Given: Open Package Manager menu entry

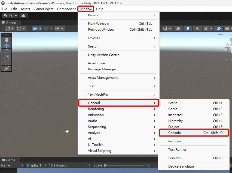Looking at the screenshot, I should coord(102,69).
